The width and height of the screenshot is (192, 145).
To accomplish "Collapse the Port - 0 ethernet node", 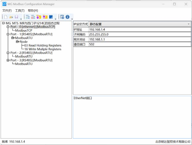I will coord(8,27).
